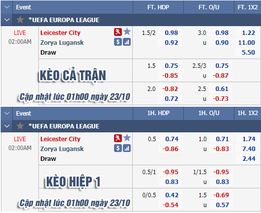Viewport: 261px width, 213px height.
Task: Click the FT. HDP column header
Action: 158,7
